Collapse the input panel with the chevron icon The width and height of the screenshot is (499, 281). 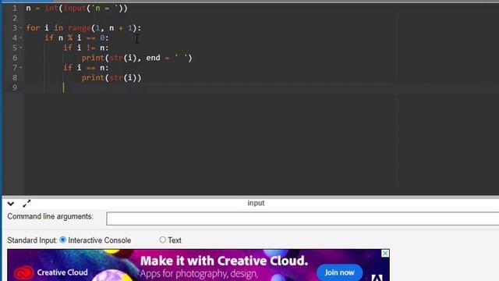pos(11,204)
